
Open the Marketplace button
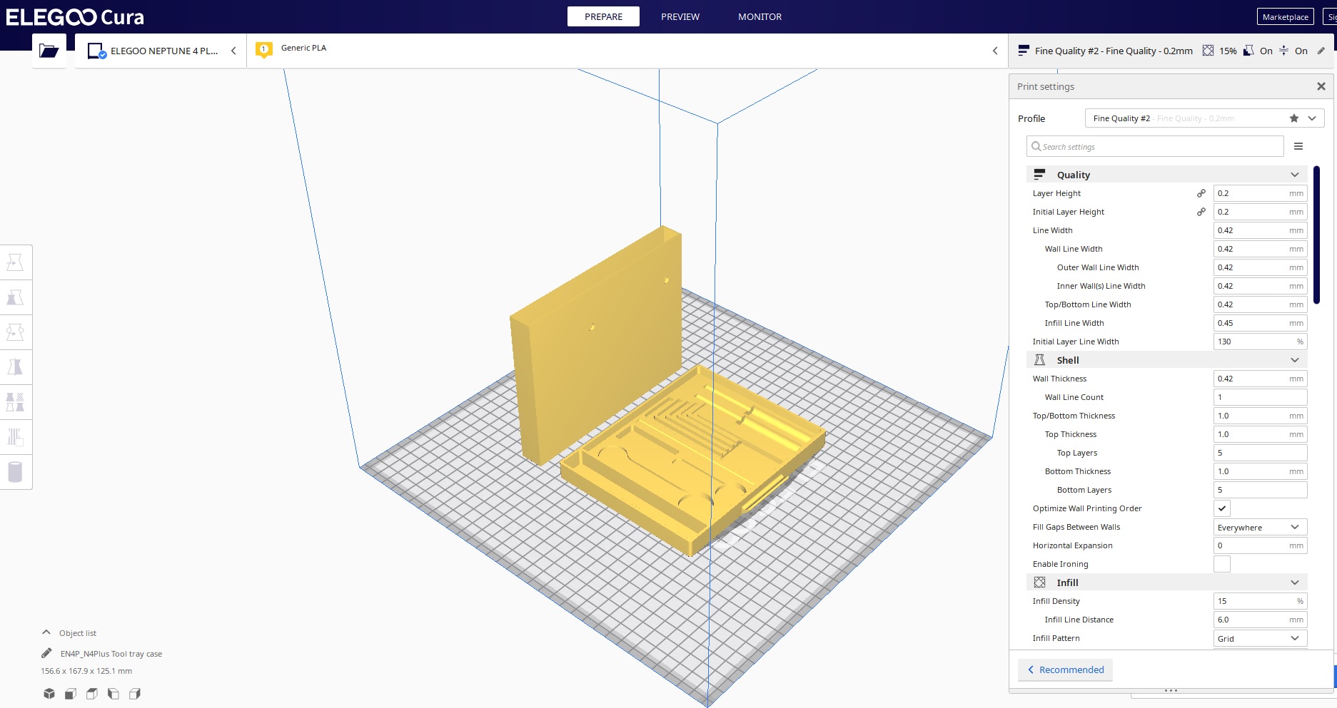click(1285, 16)
